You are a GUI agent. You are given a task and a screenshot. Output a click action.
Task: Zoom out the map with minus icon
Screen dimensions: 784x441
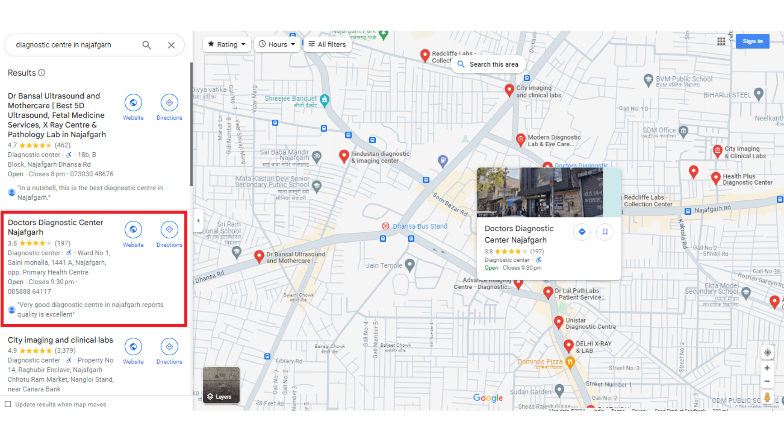[x=767, y=381]
